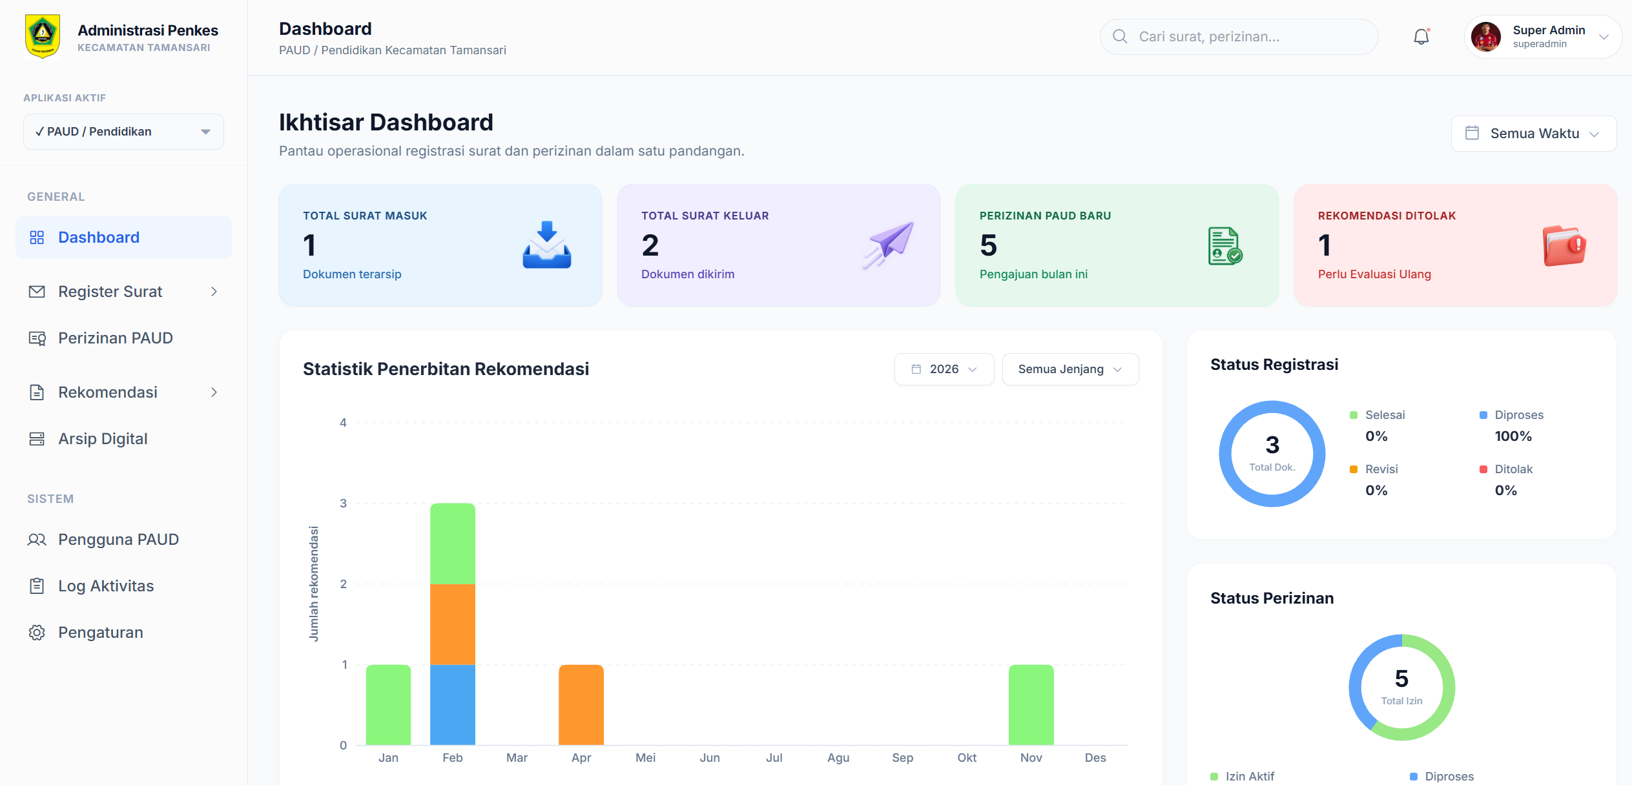This screenshot has height=785, width=1632.
Task: Open the 2026 year dropdown
Action: point(944,369)
